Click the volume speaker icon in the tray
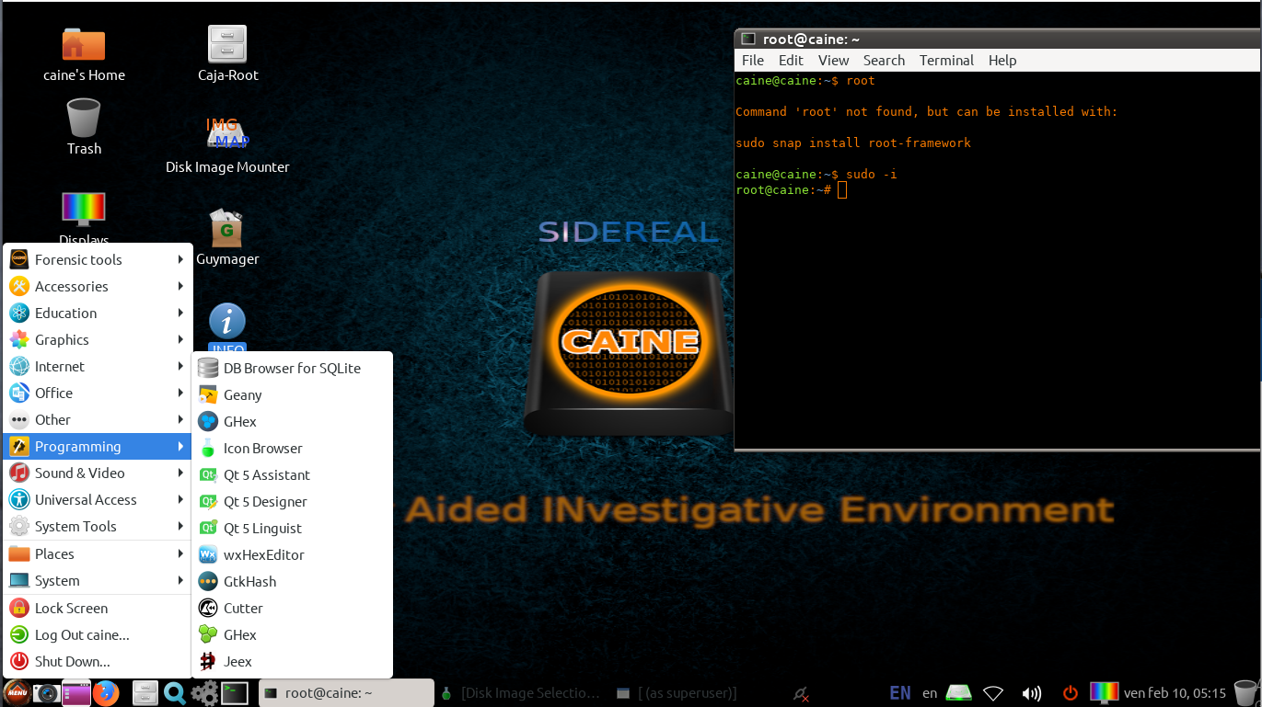1262x707 pixels. (1032, 693)
